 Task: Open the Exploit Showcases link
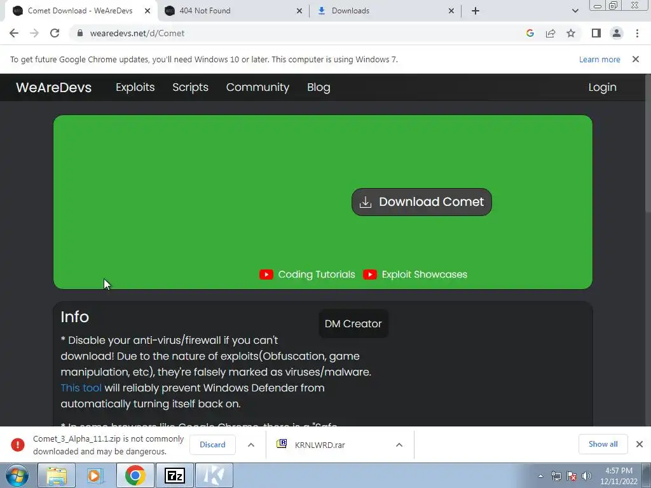(x=424, y=274)
